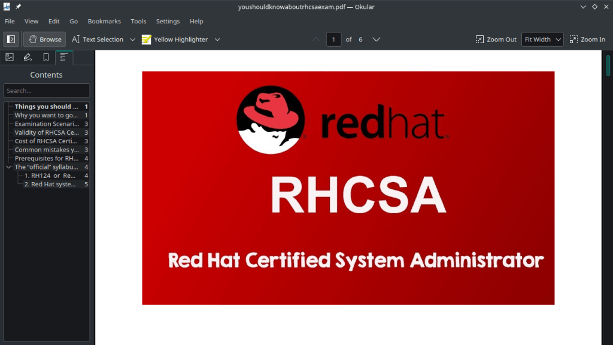This screenshot has height=345, width=613.
Task: Click the Zoom Out icon
Action: click(480, 40)
